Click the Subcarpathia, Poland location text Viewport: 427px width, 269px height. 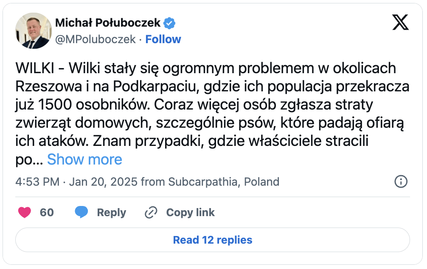pyautogui.click(x=224, y=182)
